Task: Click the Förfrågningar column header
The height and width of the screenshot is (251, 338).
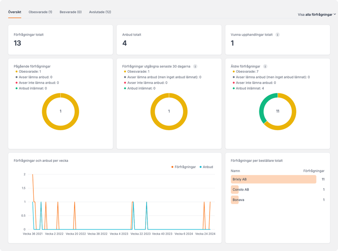Action: pyautogui.click(x=313, y=171)
